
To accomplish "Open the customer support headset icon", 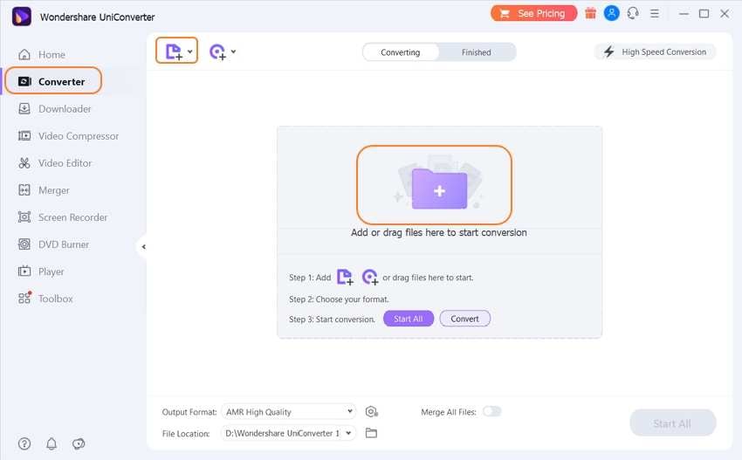I will click(633, 13).
